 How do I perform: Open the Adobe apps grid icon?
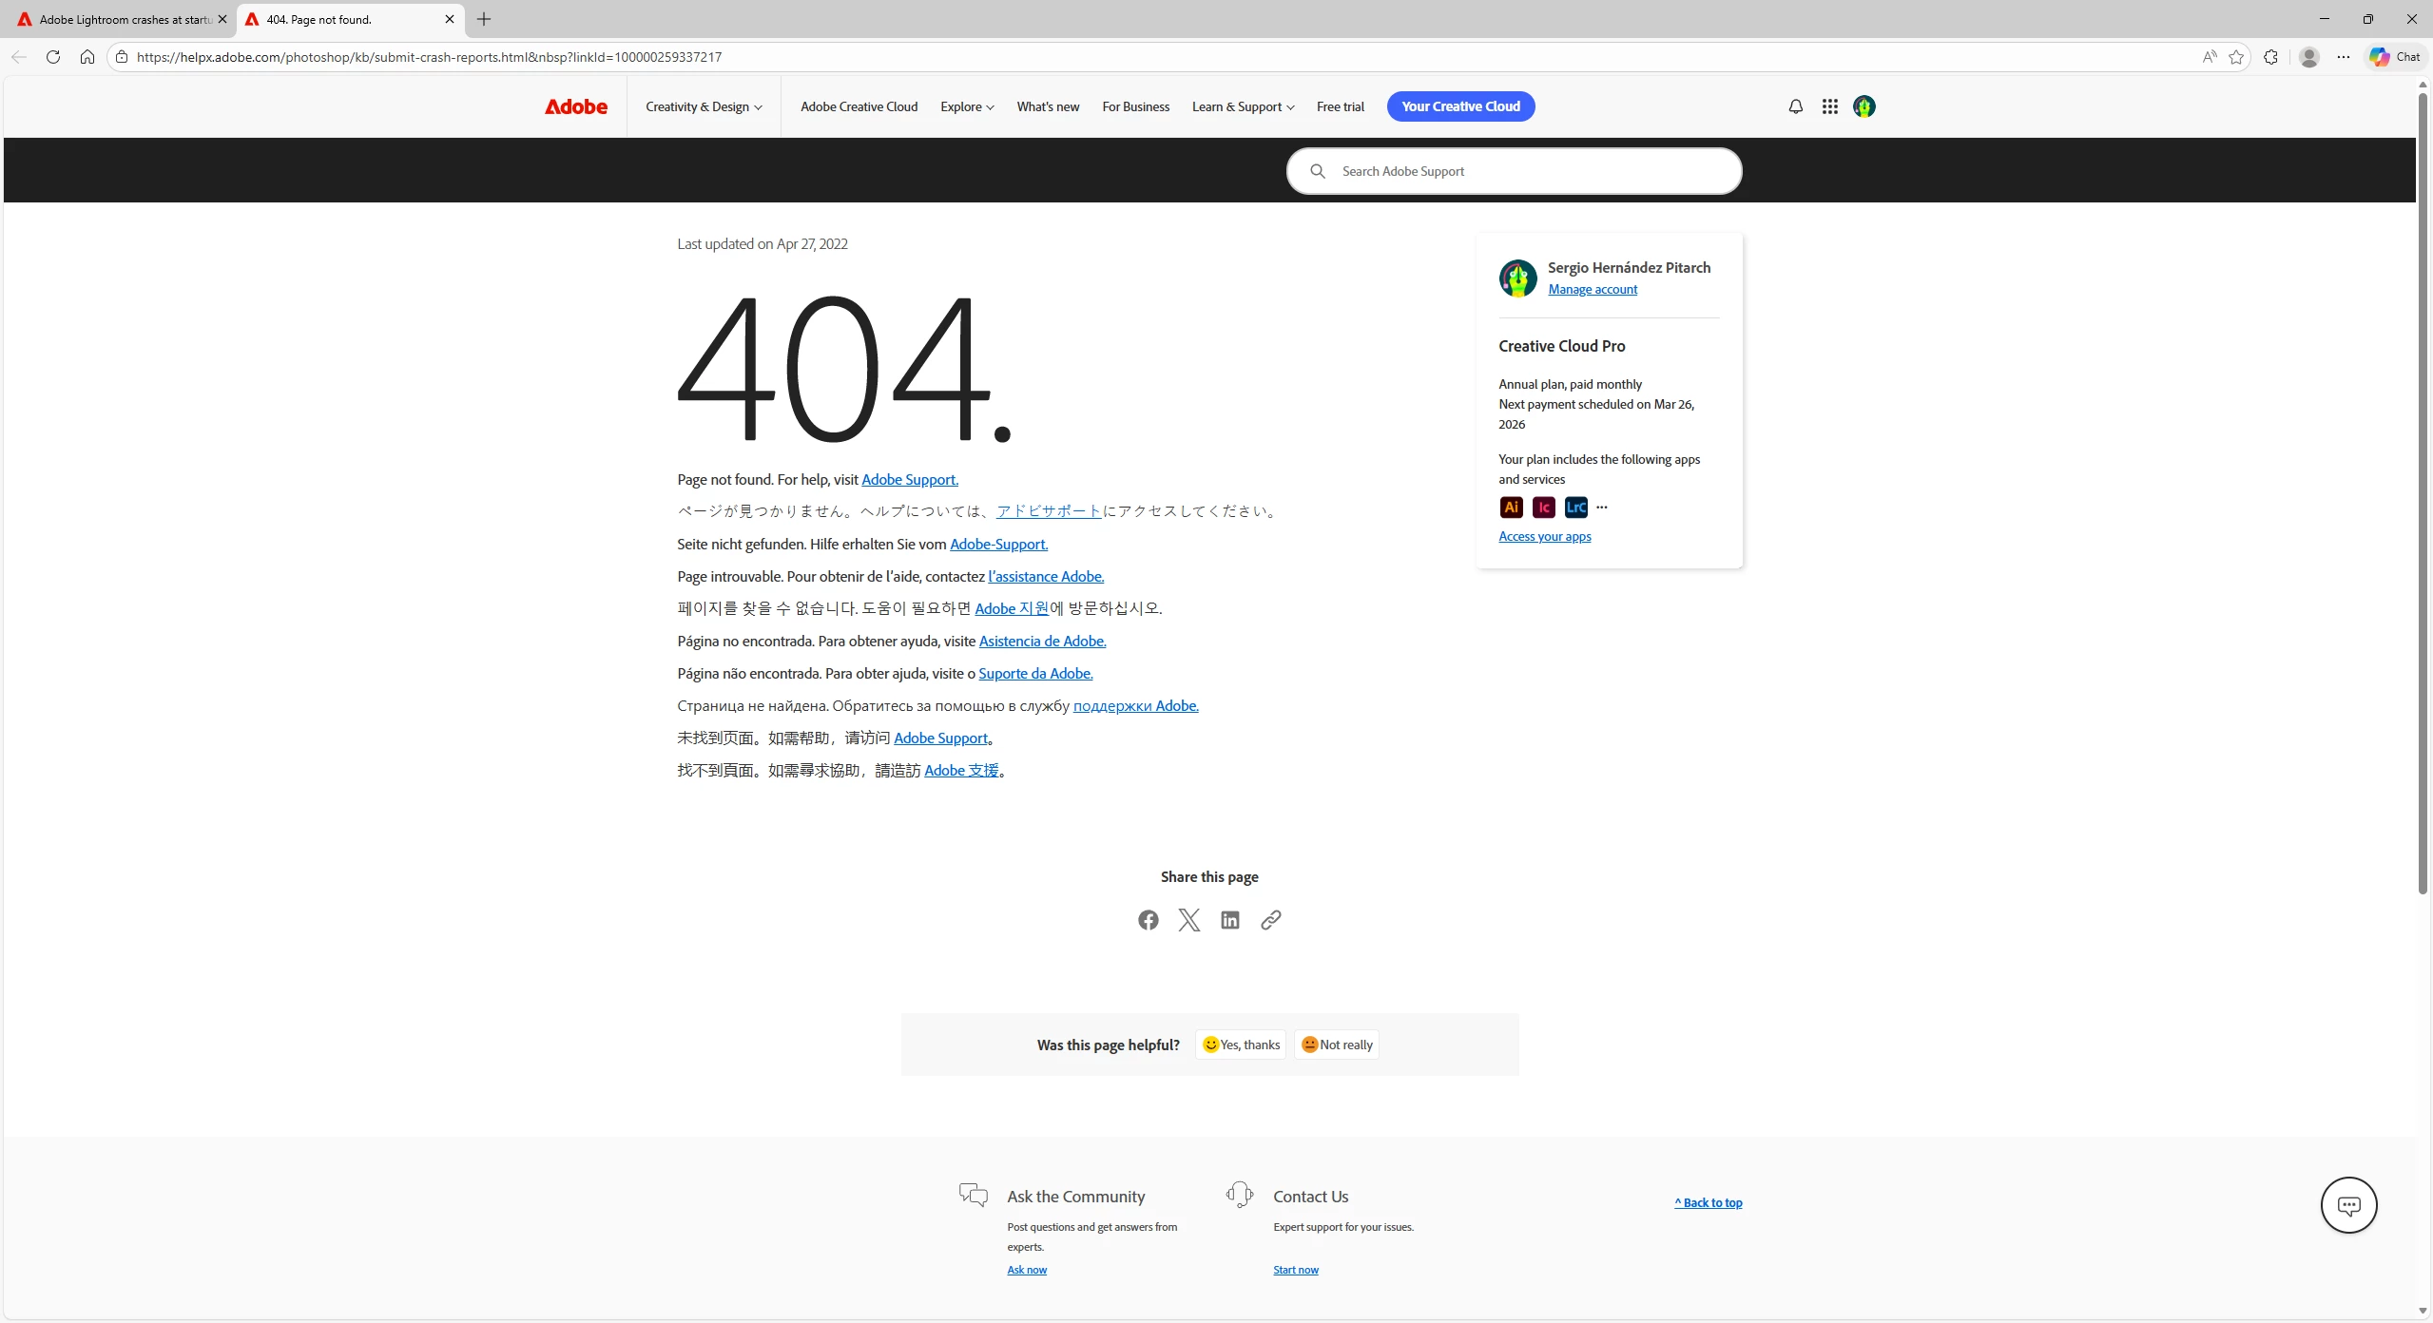tap(1829, 106)
